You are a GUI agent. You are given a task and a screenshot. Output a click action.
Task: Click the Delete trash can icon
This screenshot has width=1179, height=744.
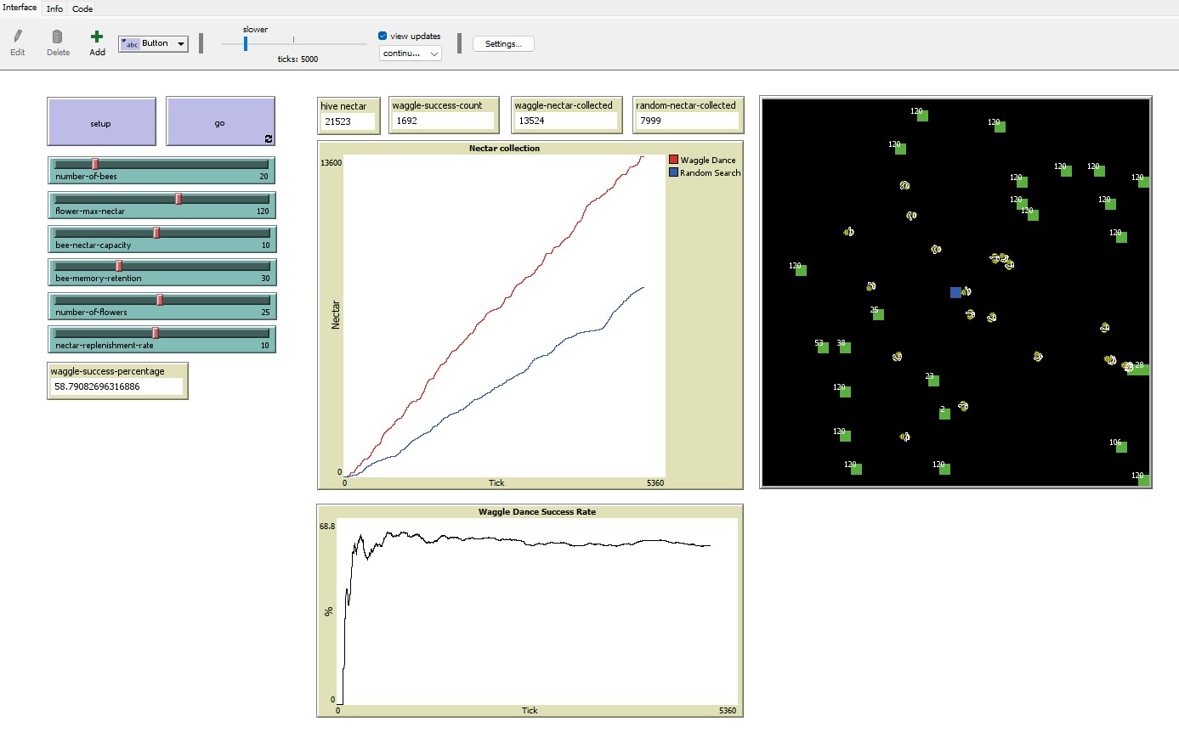(58, 37)
